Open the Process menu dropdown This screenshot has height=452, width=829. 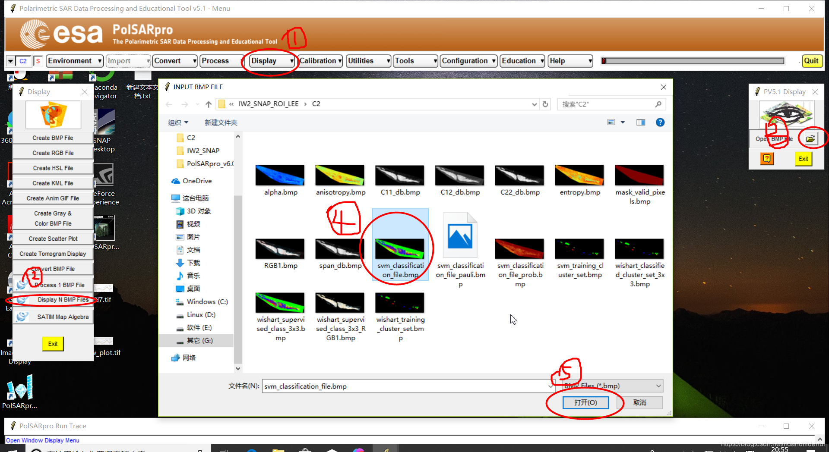pyautogui.click(x=222, y=61)
